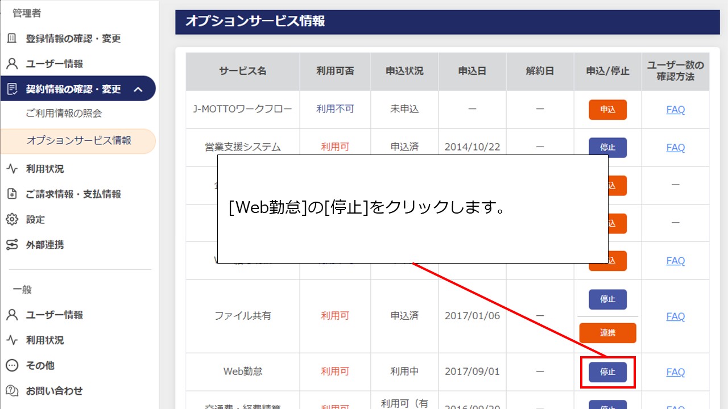Click the オプションサービス情報 page heading

(x=255, y=22)
